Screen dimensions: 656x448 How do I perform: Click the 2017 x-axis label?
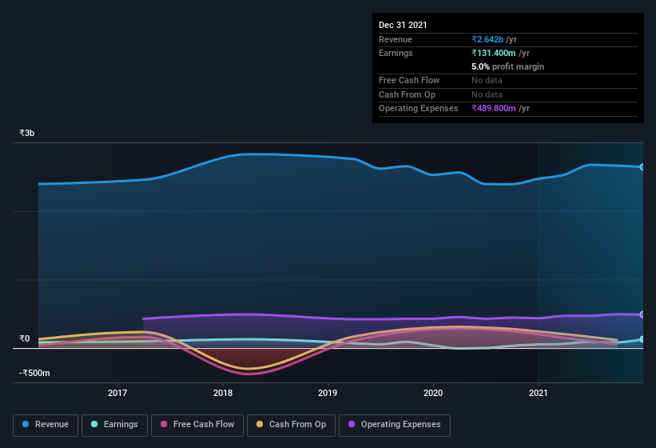tap(117, 393)
